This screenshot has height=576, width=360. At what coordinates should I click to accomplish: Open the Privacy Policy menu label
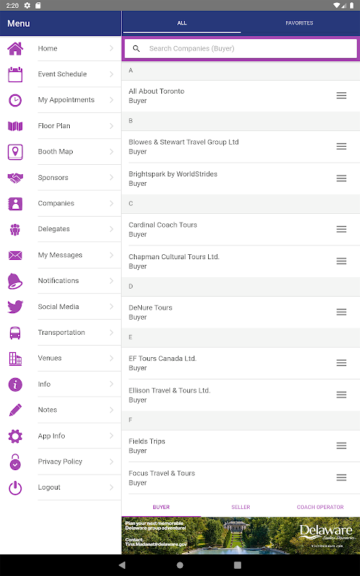tap(60, 462)
